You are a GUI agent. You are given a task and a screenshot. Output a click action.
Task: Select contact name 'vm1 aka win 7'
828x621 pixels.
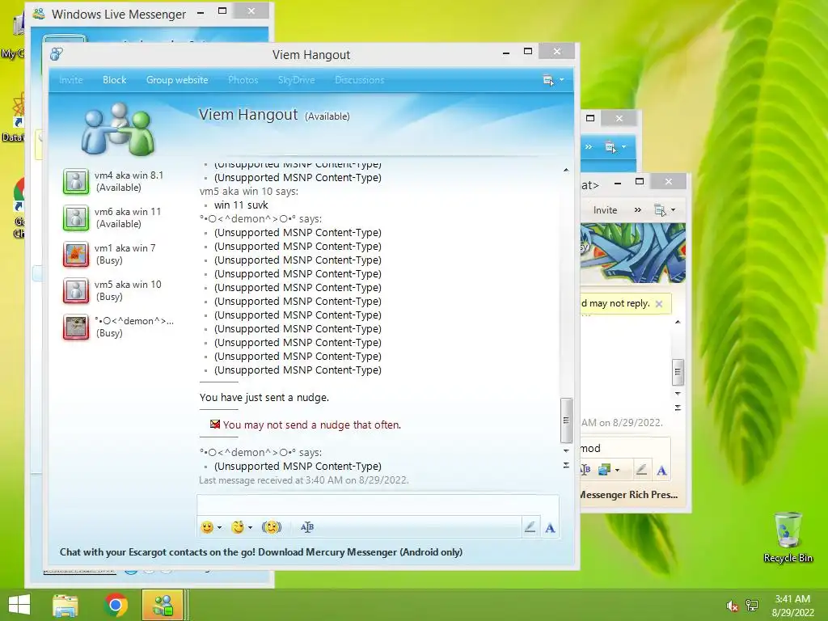pos(125,248)
